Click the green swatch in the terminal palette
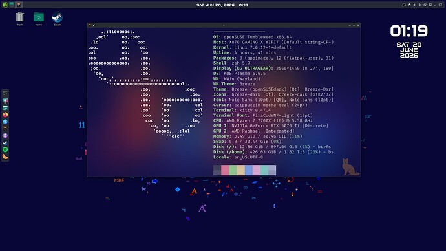This screenshot has width=446, height=251. coord(233,170)
